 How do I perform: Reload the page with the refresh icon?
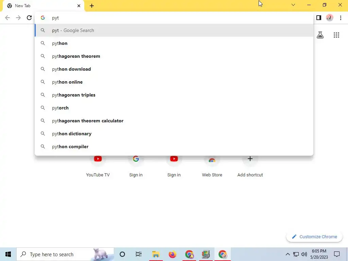tap(29, 18)
